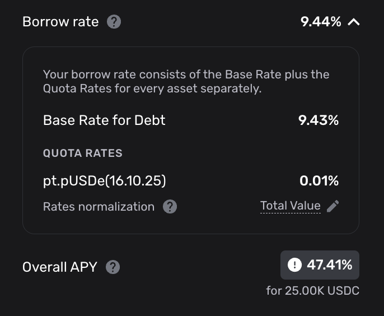Collapse the Borrow rate chevron

(x=354, y=22)
